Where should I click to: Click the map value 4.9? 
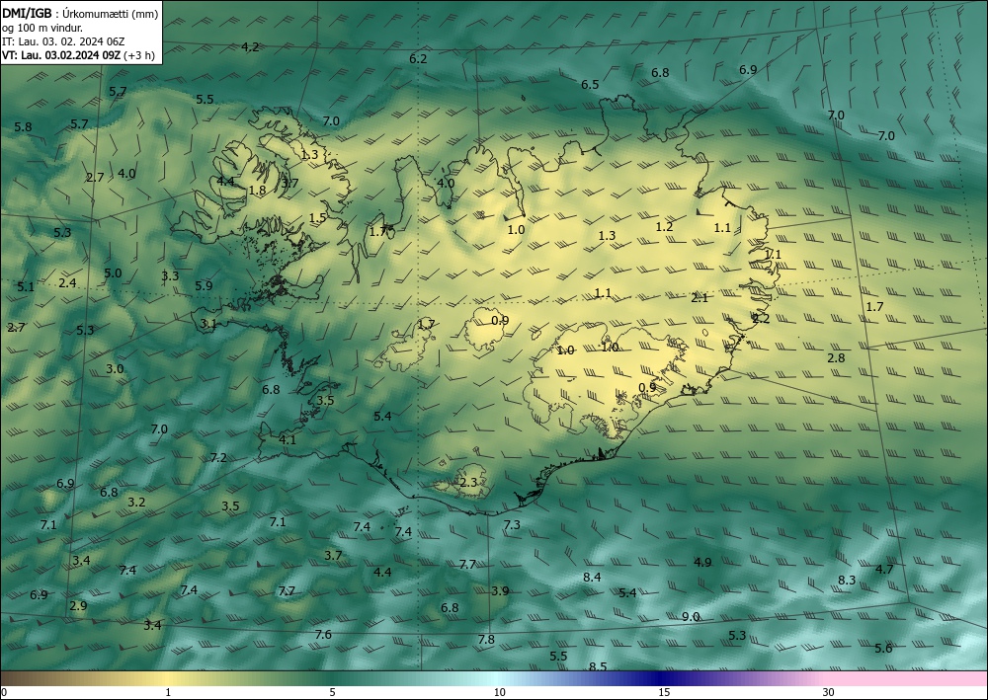click(x=702, y=562)
